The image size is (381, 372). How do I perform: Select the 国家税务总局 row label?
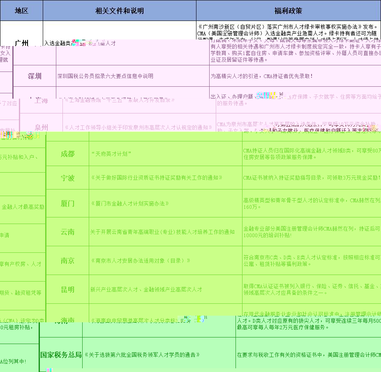tap(61, 354)
